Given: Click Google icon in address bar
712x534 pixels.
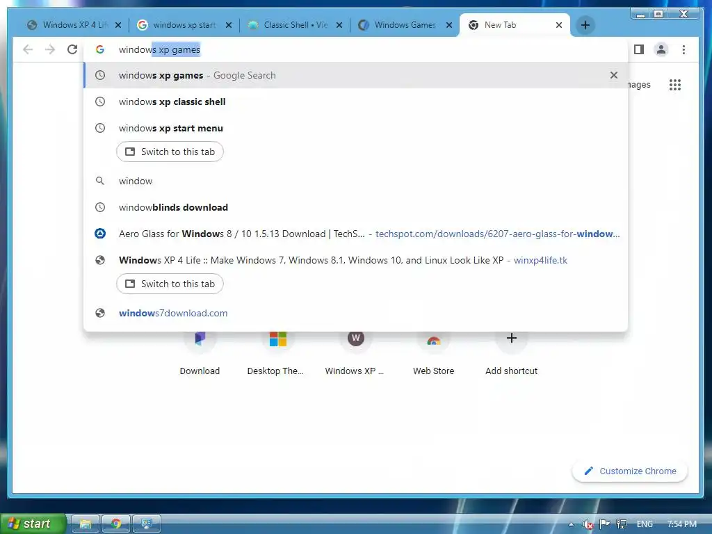Looking at the screenshot, I should point(100,49).
